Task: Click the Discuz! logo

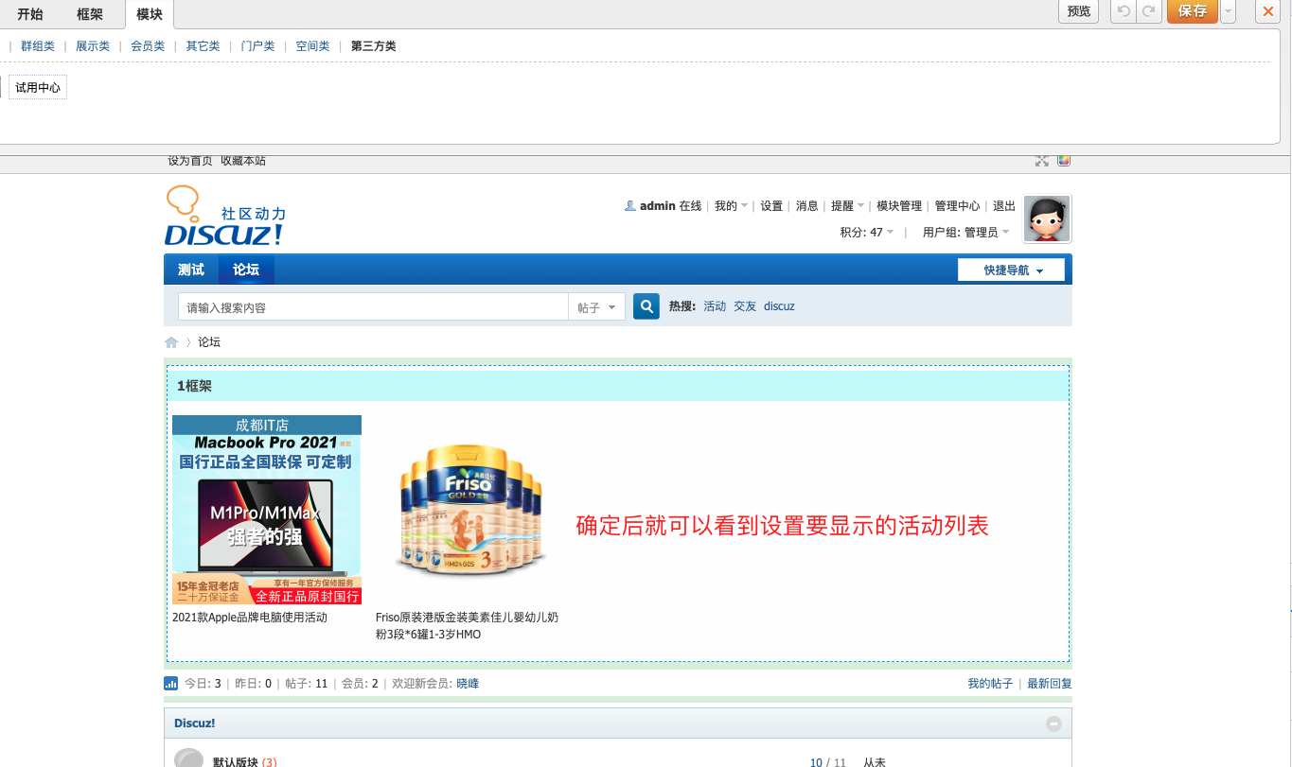Action: pos(225,218)
